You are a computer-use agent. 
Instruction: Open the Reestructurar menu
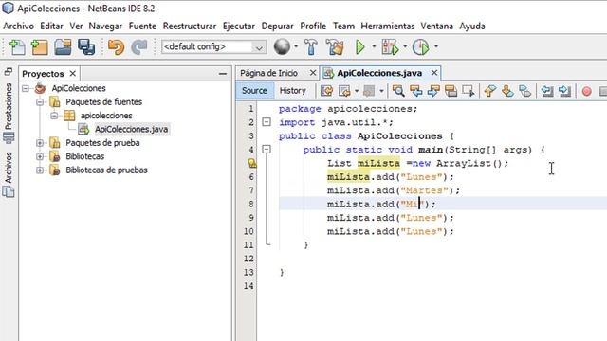(190, 26)
